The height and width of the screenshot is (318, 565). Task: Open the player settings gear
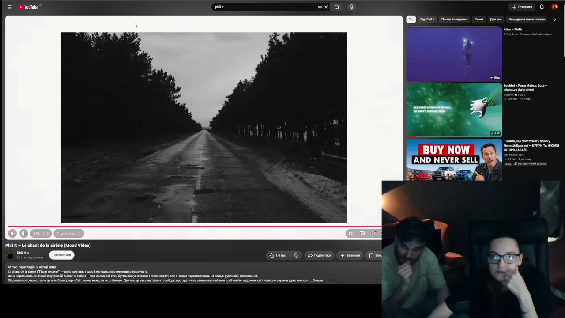click(373, 234)
